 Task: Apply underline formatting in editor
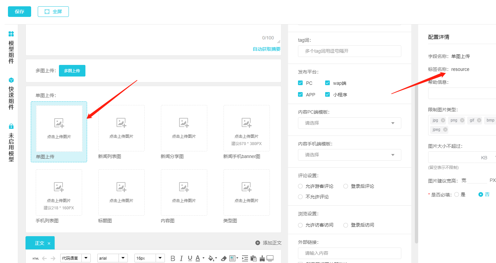190,258
